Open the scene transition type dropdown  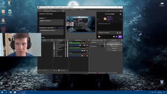(98, 42)
